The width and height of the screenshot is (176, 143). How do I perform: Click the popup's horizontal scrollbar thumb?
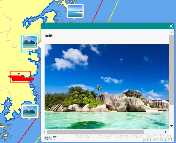coord(95,132)
